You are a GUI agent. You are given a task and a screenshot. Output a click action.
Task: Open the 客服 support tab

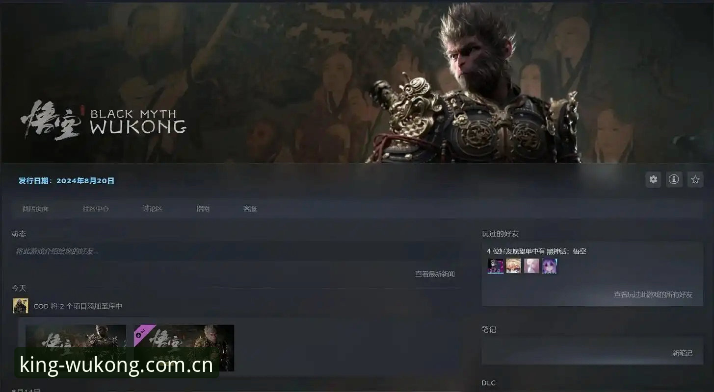(x=250, y=209)
